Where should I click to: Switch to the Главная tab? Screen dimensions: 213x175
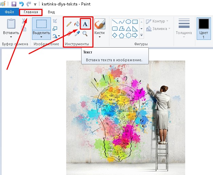(31, 12)
